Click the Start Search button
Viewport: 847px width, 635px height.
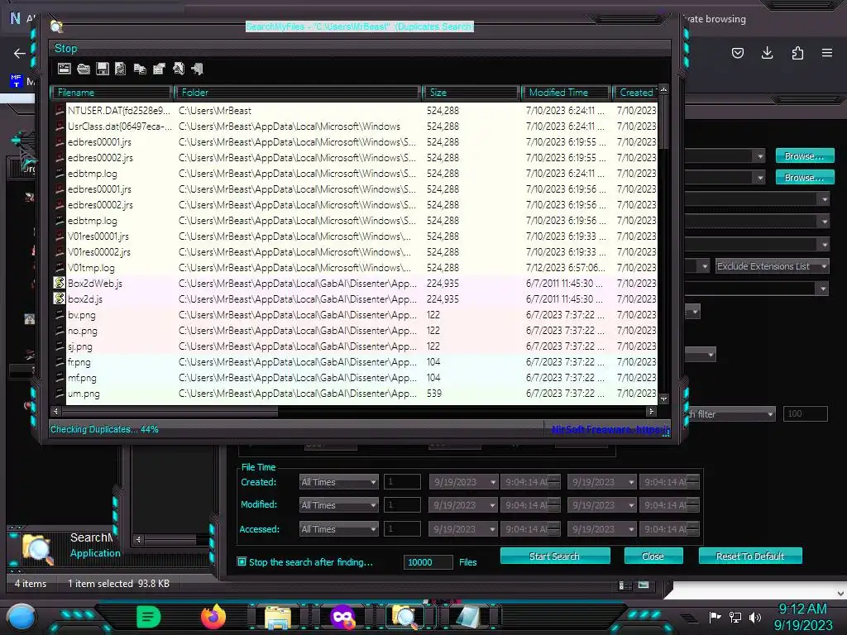[x=555, y=556]
